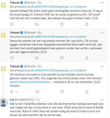Image resolution: width=110 pixels, height=118 pixels.
Task: Open Lol user's gray avatar profile picture
Action: 4,102
